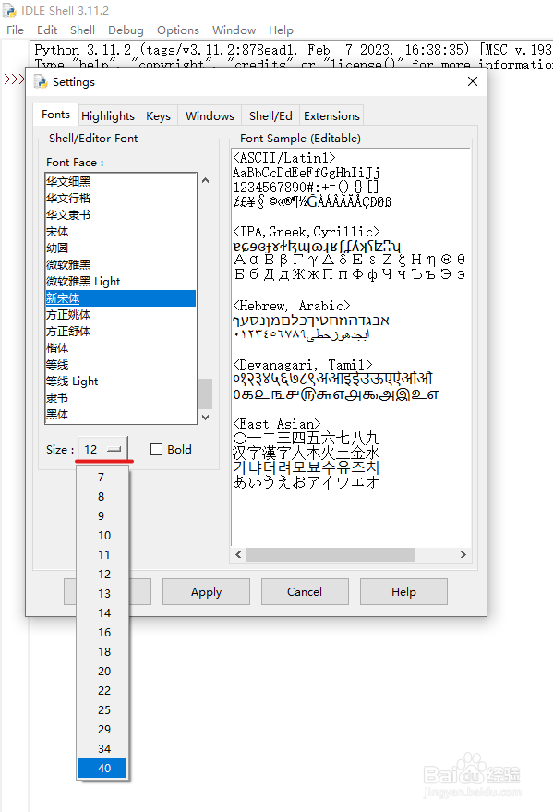Choose size 25 from the list

tap(102, 710)
